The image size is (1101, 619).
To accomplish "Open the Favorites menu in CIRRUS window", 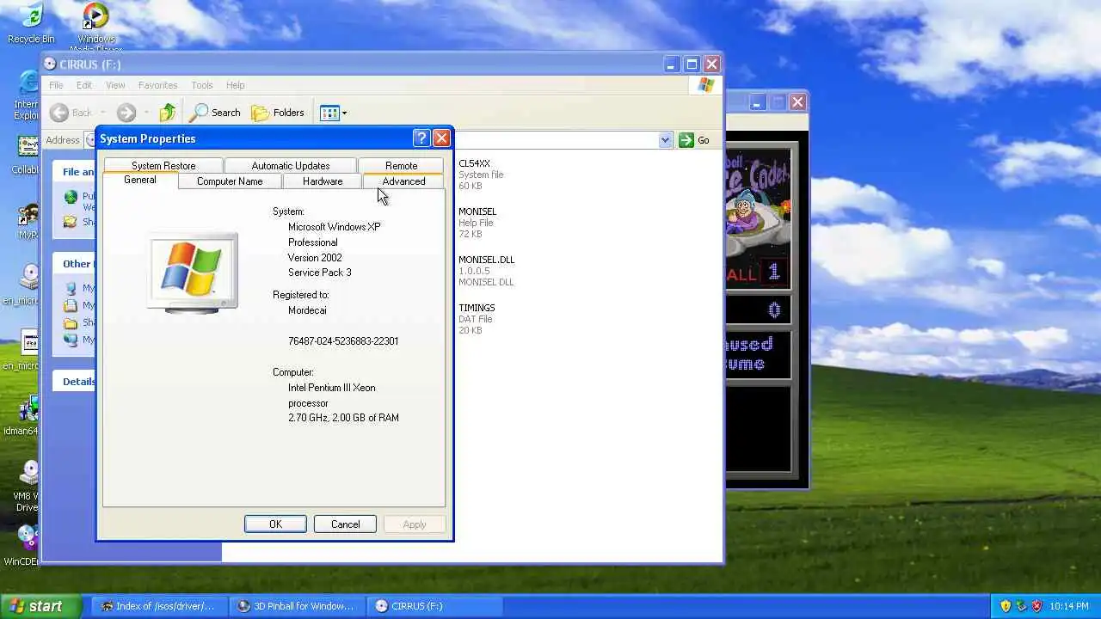I will tap(157, 85).
